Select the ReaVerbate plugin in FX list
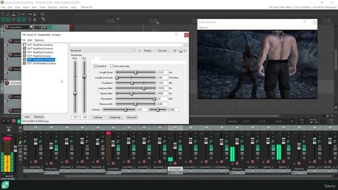The height and width of the screenshot is (190, 338). 41,63
